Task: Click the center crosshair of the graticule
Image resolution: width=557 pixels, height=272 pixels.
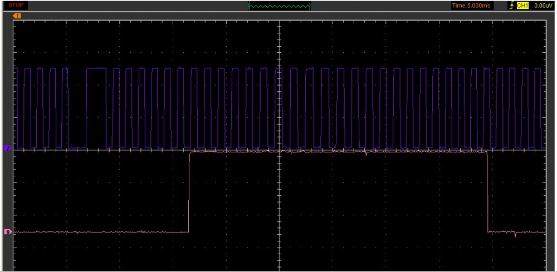Action: pyautogui.click(x=277, y=149)
